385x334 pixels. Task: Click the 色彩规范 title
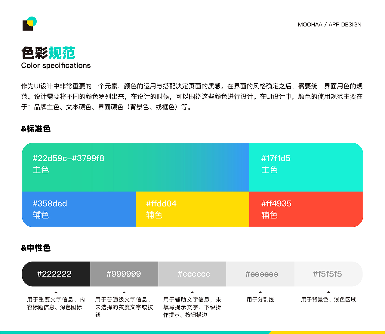48,53
